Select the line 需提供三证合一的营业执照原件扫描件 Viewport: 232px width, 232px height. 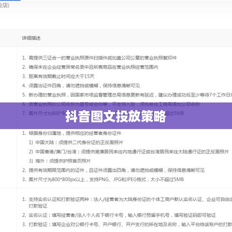tap(100, 58)
